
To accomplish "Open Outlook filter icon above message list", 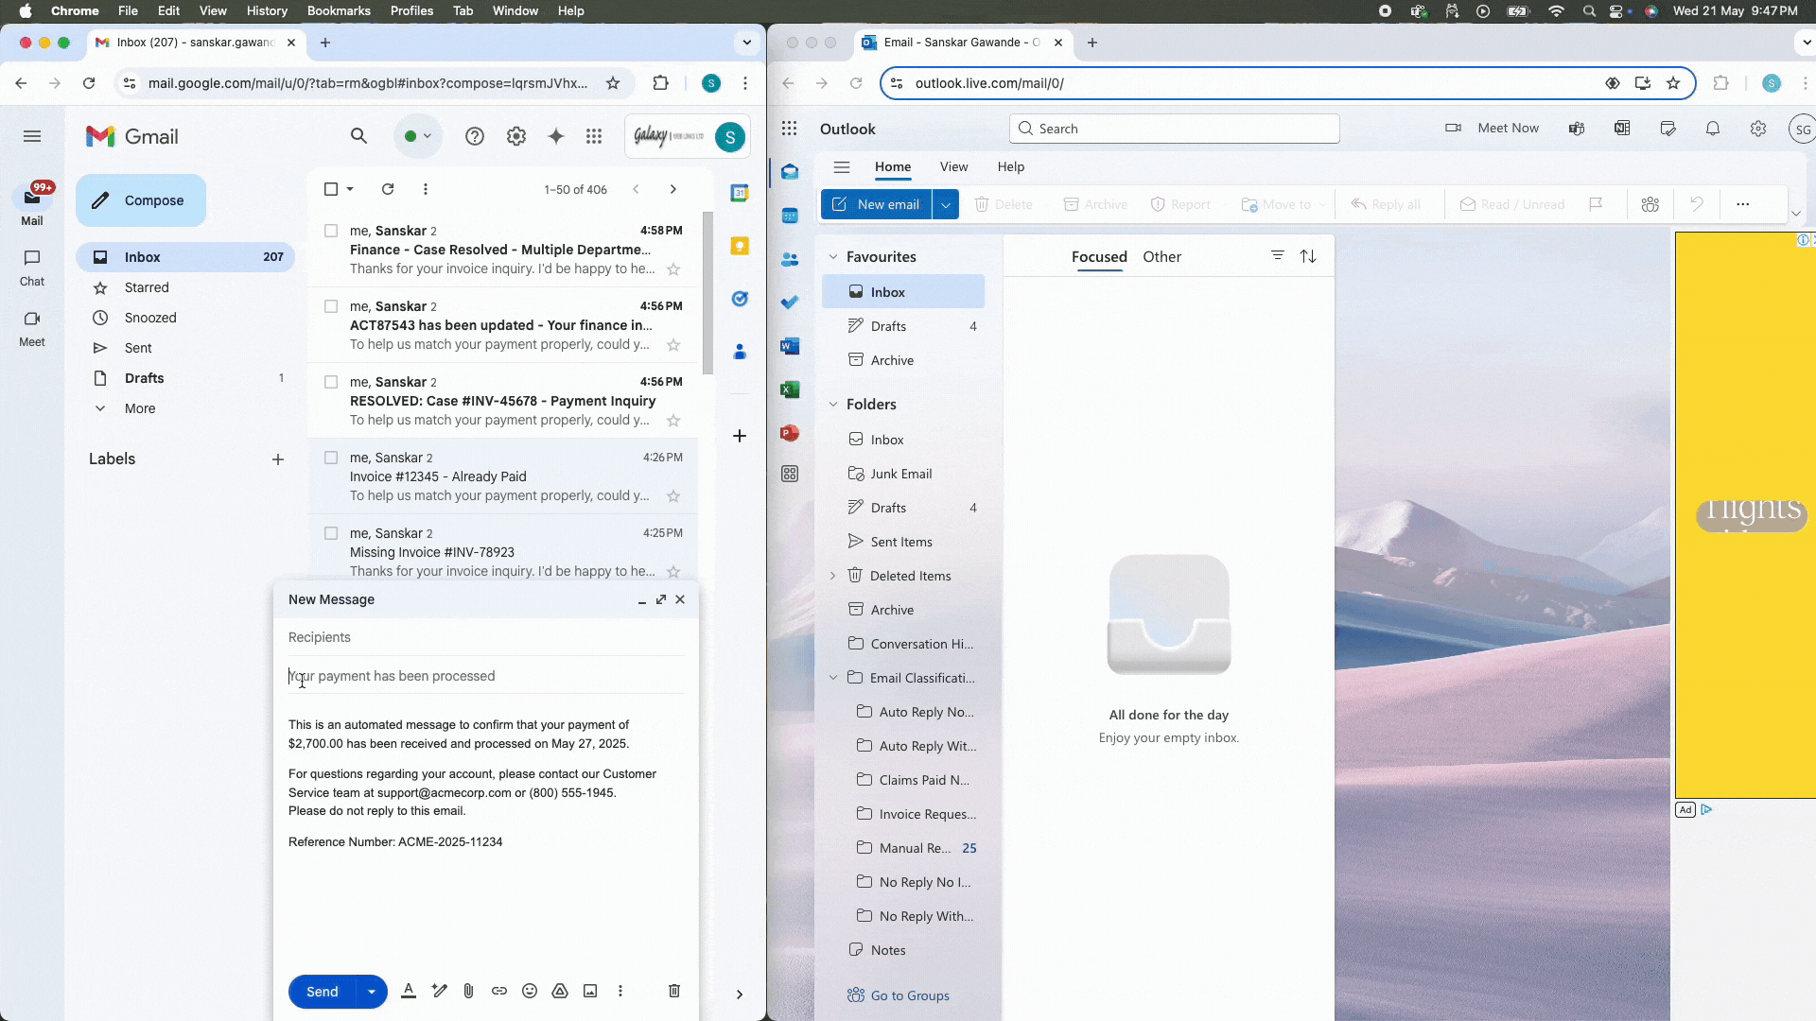I will 1277,256.
